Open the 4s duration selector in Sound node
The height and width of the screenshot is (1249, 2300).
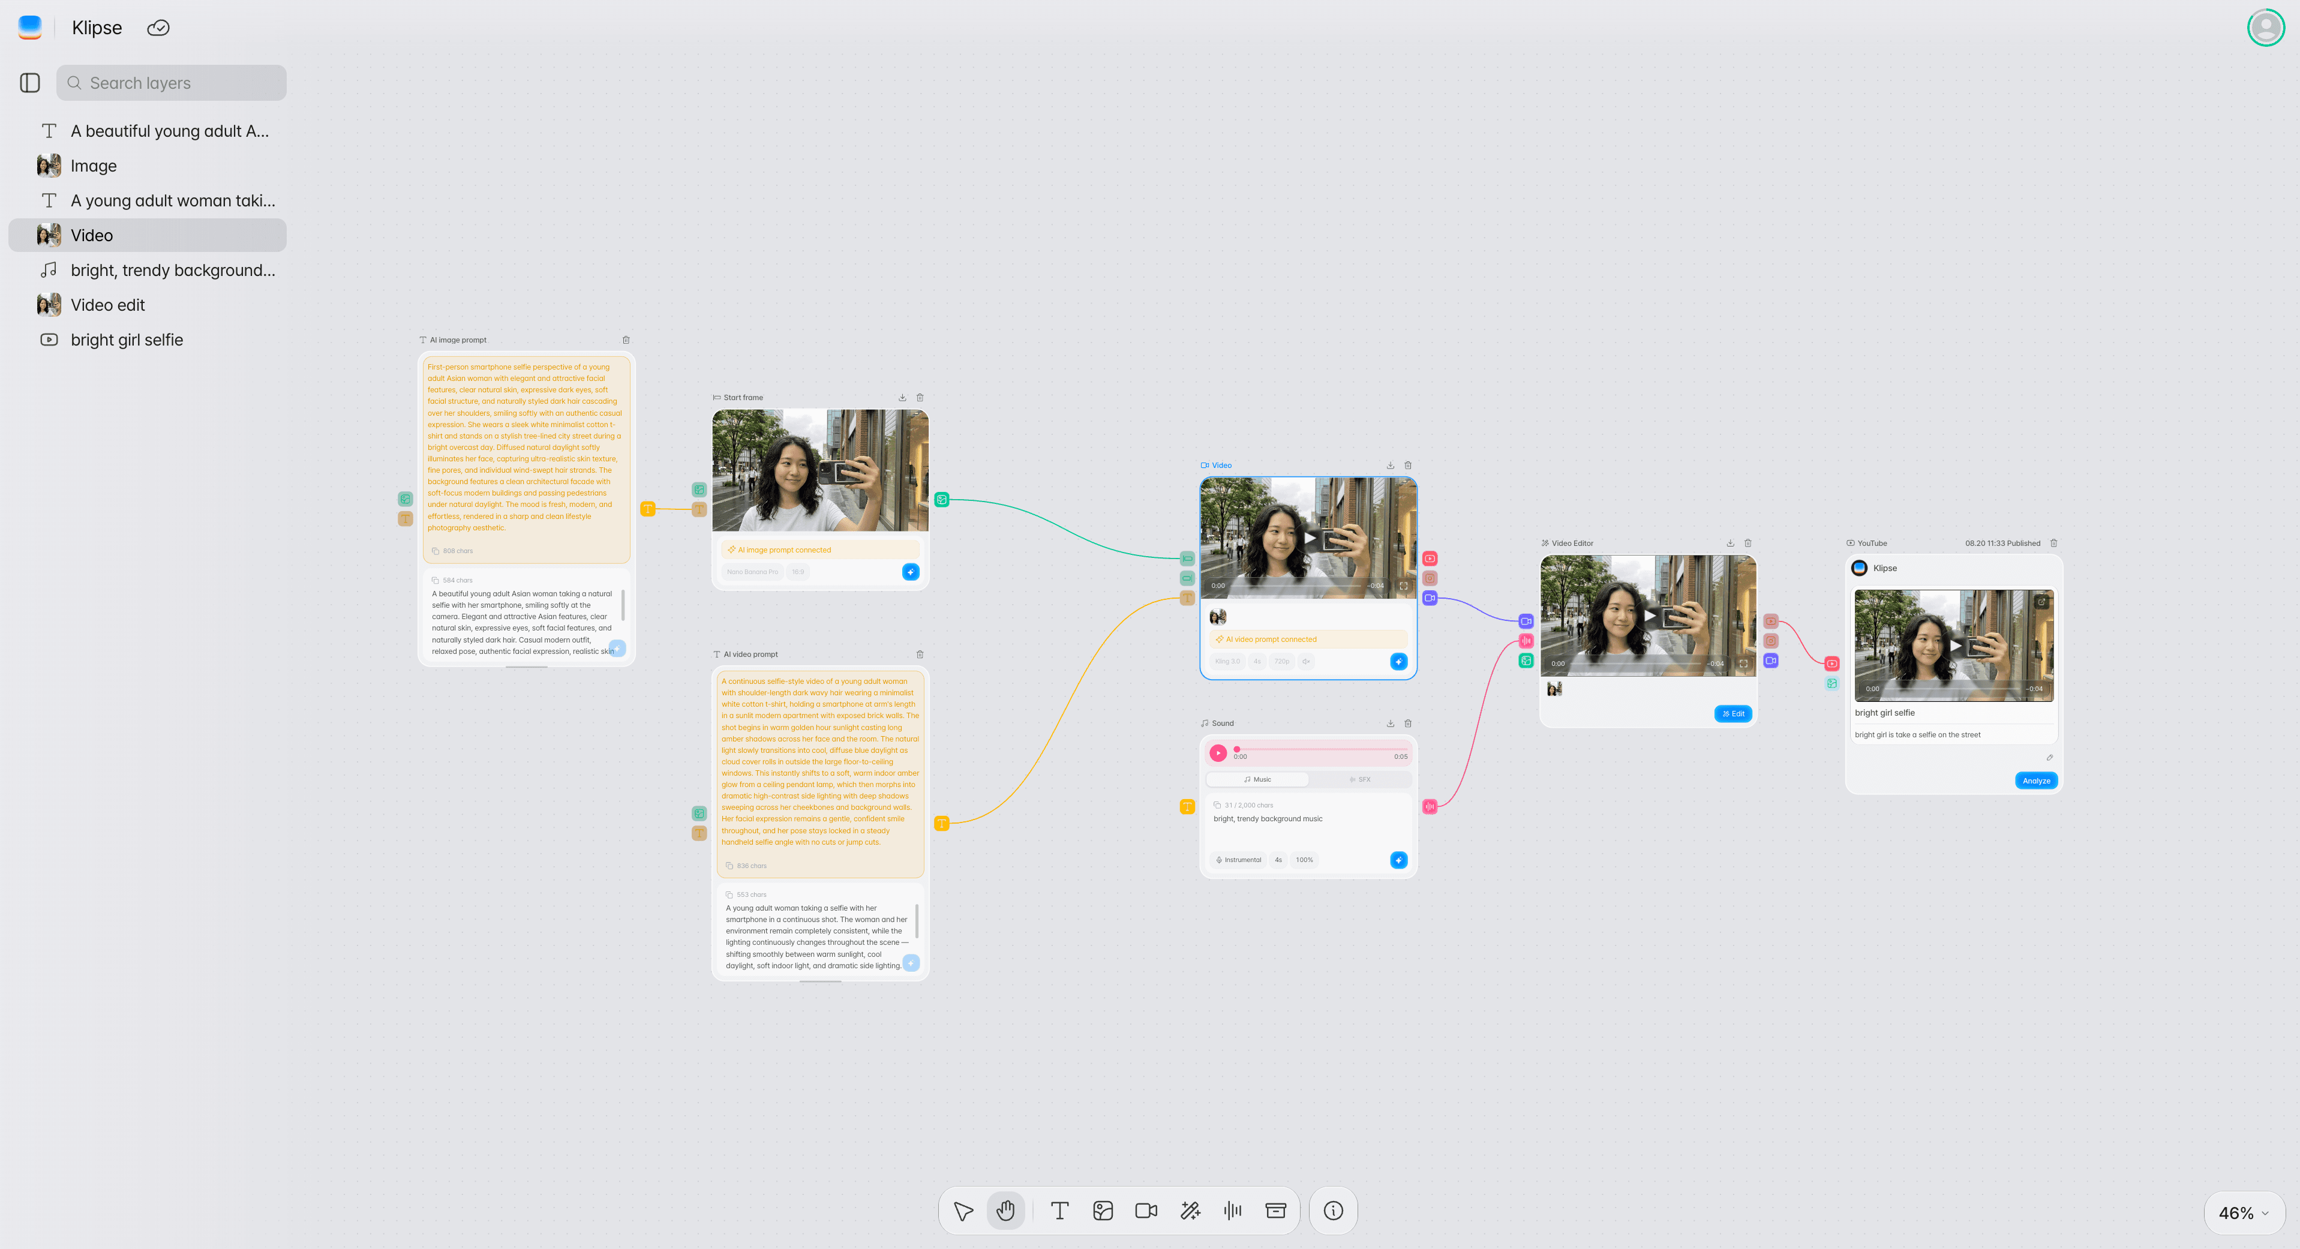(1278, 860)
